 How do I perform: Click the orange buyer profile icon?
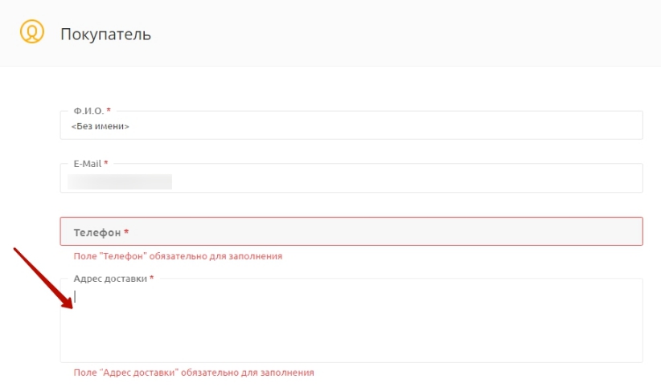pos(31,35)
